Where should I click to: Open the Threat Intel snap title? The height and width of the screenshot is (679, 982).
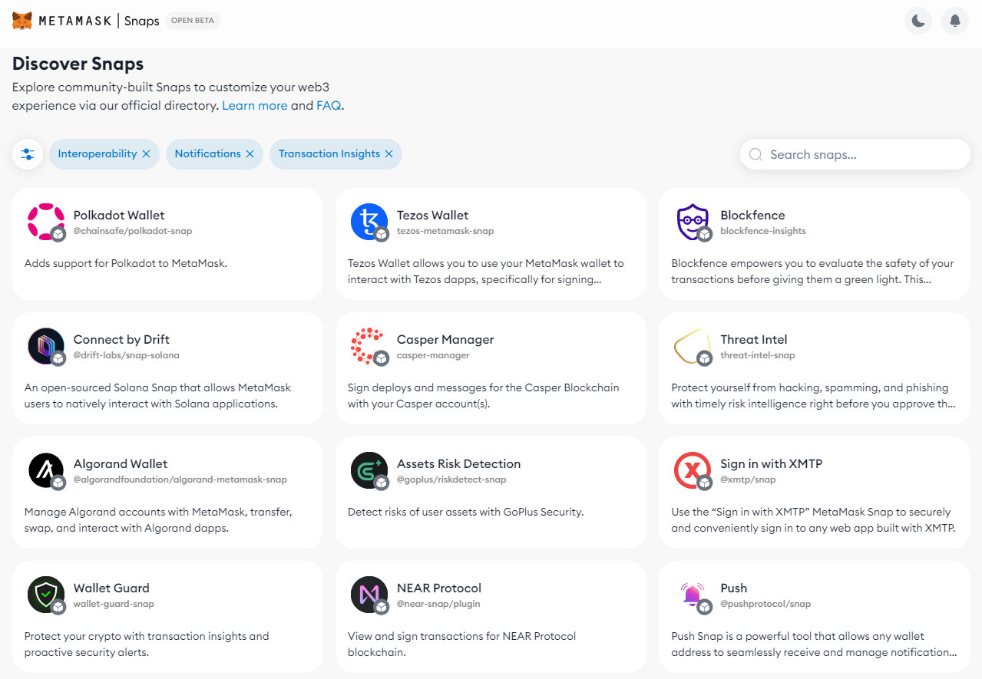(754, 340)
